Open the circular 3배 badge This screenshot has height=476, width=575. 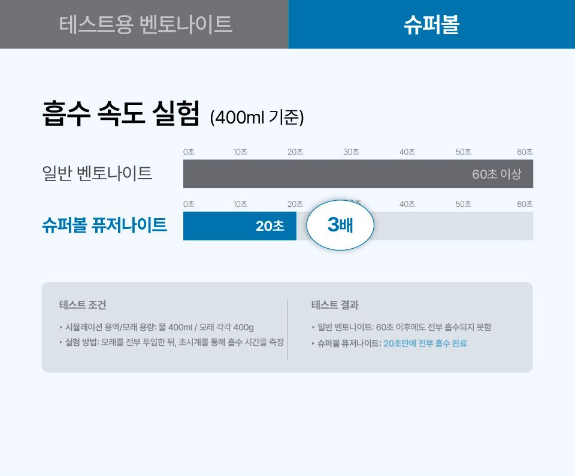point(340,225)
